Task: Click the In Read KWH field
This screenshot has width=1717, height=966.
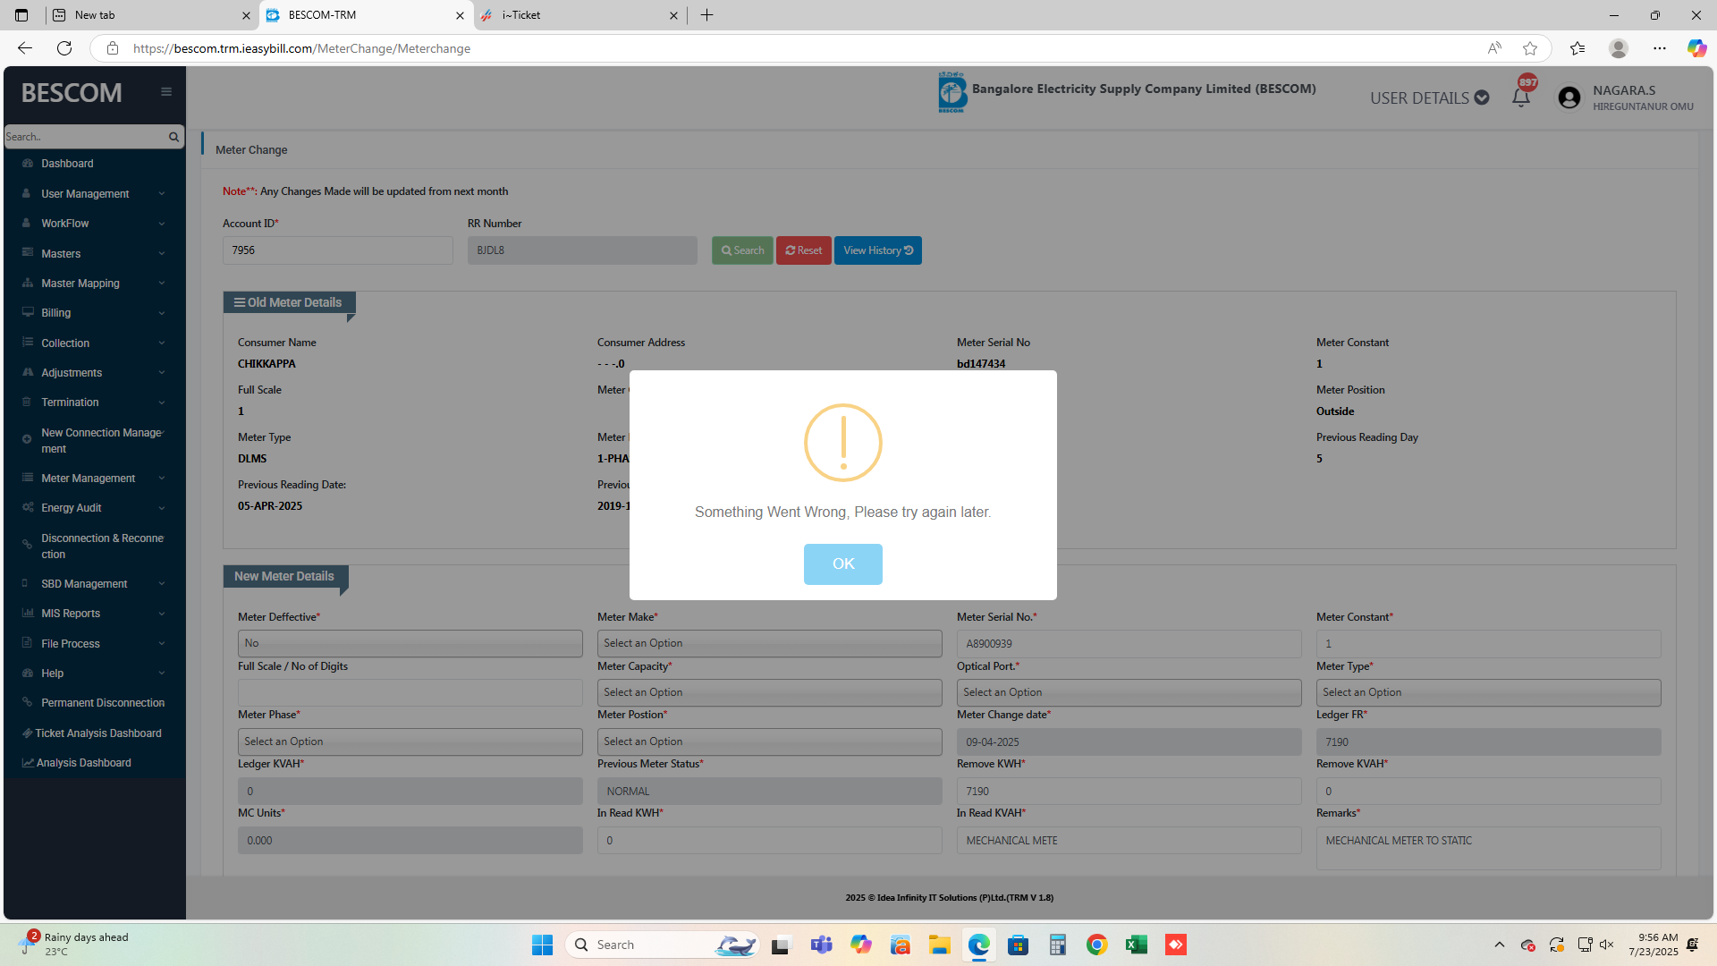Action: click(x=769, y=841)
